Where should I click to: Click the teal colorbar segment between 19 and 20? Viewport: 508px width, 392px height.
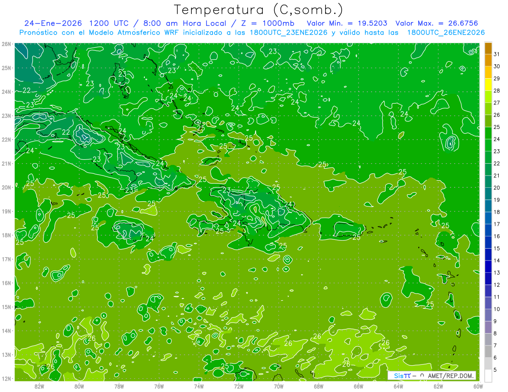tap(488, 194)
